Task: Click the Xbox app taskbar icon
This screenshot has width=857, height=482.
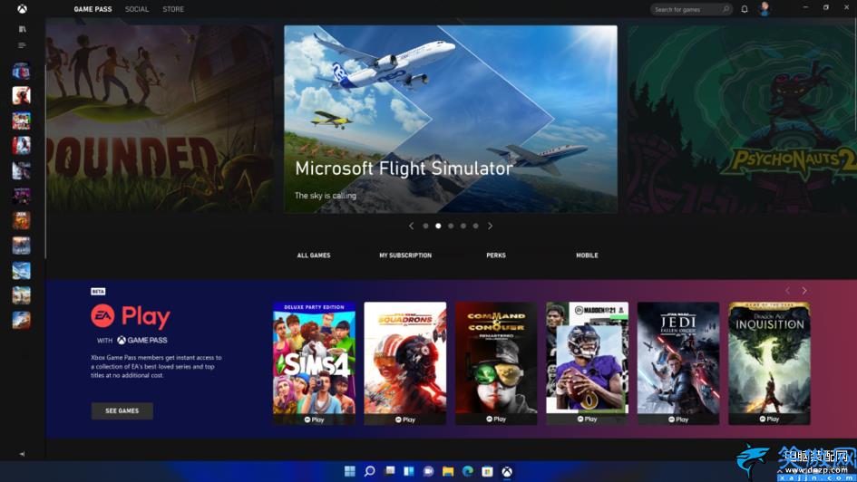Action: tap(507, 472)
